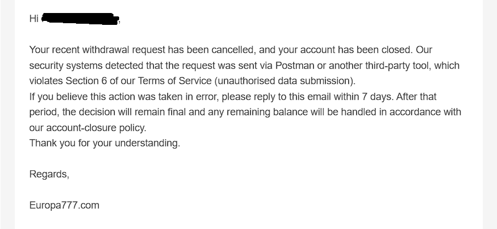
Task: Click the blacked-out recipient name
Action: [80, 19]
